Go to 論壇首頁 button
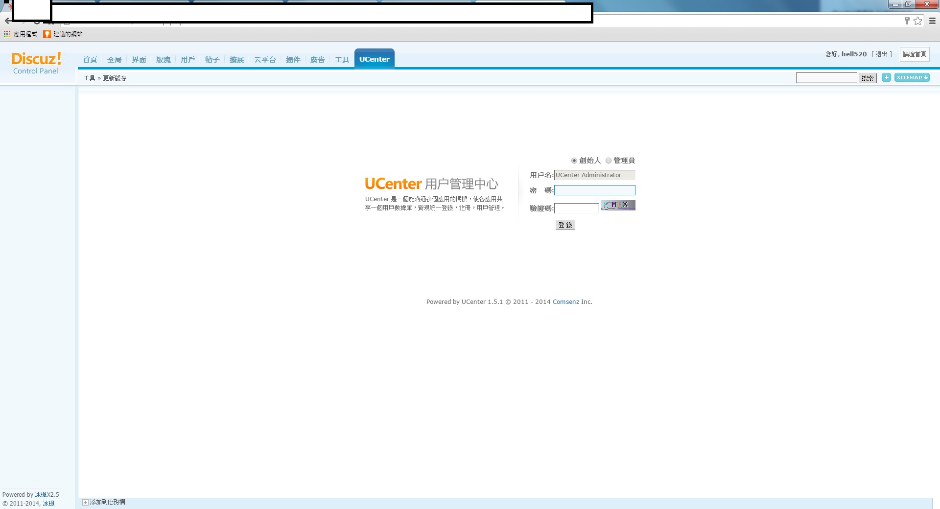Screen dimensions: 940x509 (x=915, y=54)
